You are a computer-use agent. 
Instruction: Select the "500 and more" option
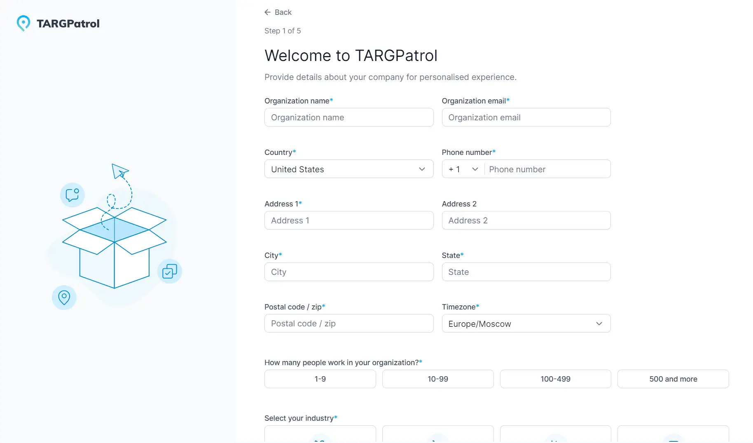coord(673,379)
